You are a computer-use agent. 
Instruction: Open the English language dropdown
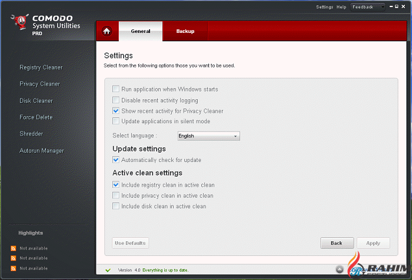pyautogui.click(x=208, y=136)
